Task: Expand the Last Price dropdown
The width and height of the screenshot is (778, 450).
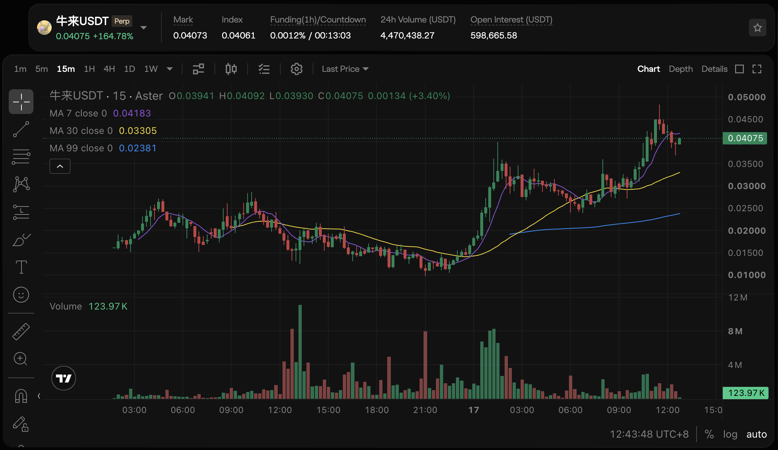Action: tap(345, 69)
